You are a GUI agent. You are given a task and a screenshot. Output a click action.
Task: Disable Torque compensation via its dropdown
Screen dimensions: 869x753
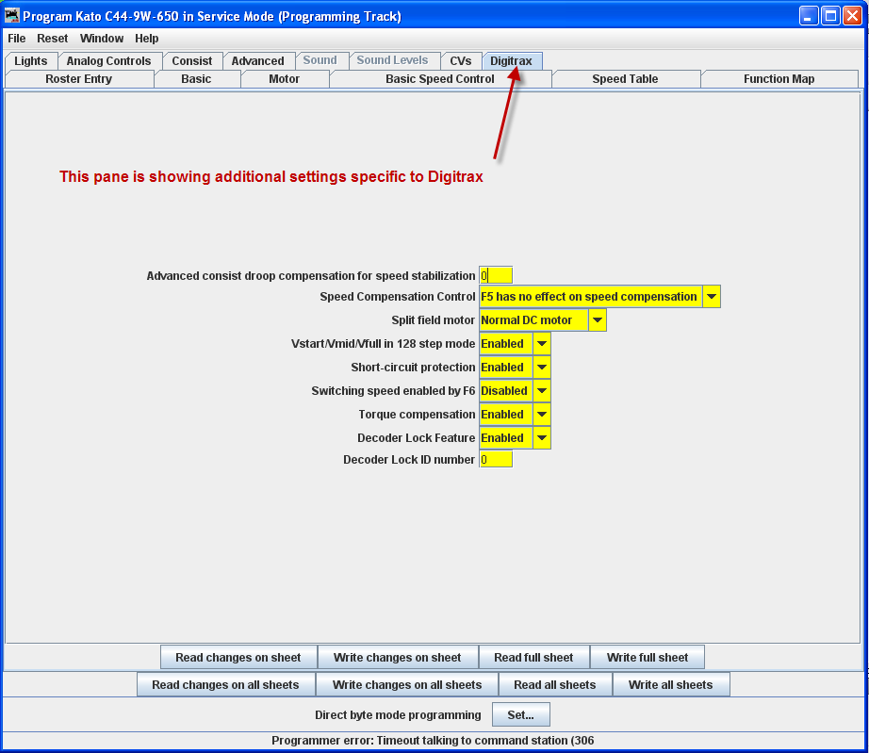coord(541,414)
